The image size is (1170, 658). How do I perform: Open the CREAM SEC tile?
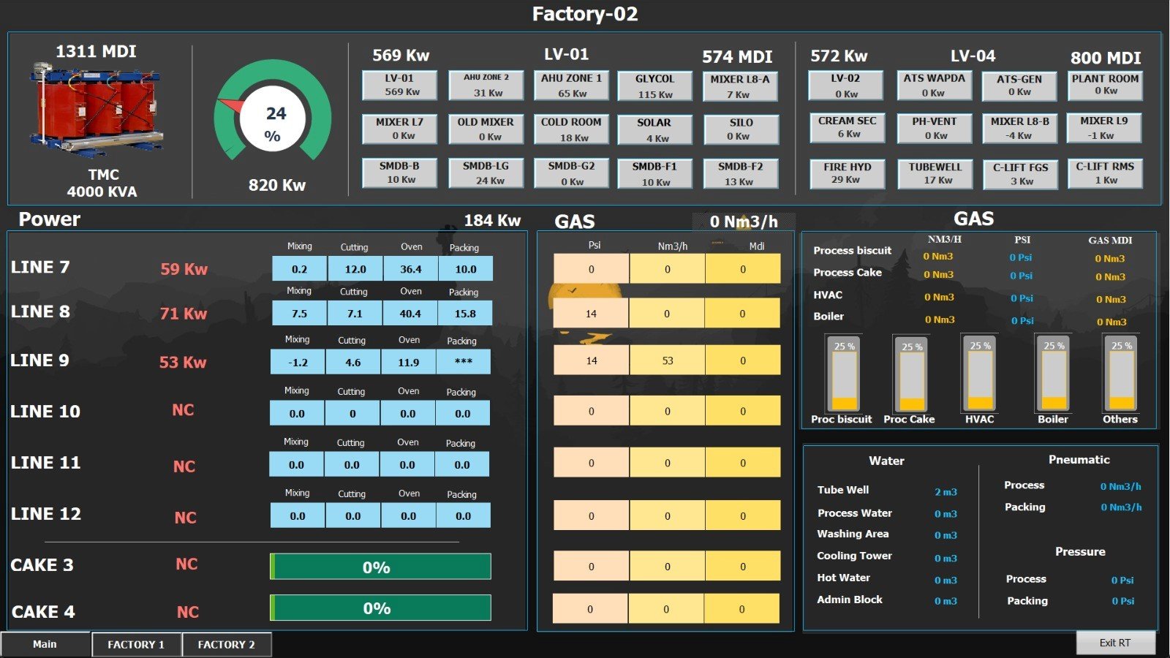pyautogui.click(x=847, y=127)
